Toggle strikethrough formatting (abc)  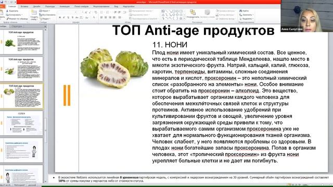pos(76,17)
